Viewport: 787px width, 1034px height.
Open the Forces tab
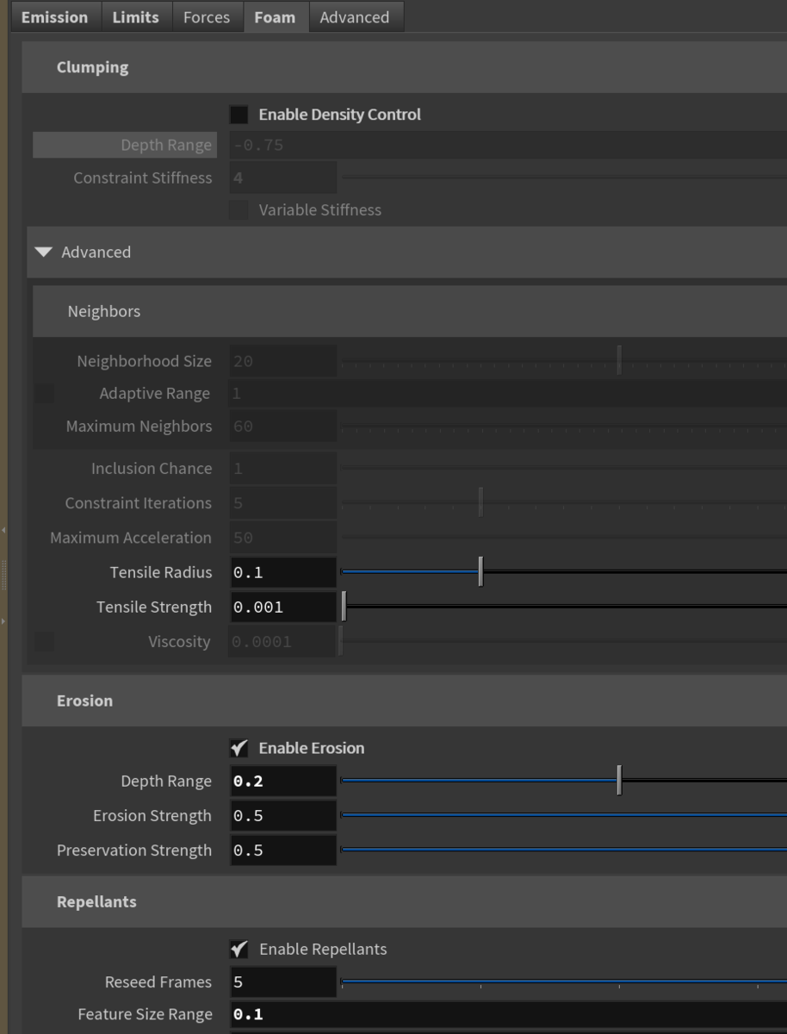point(207,17)
